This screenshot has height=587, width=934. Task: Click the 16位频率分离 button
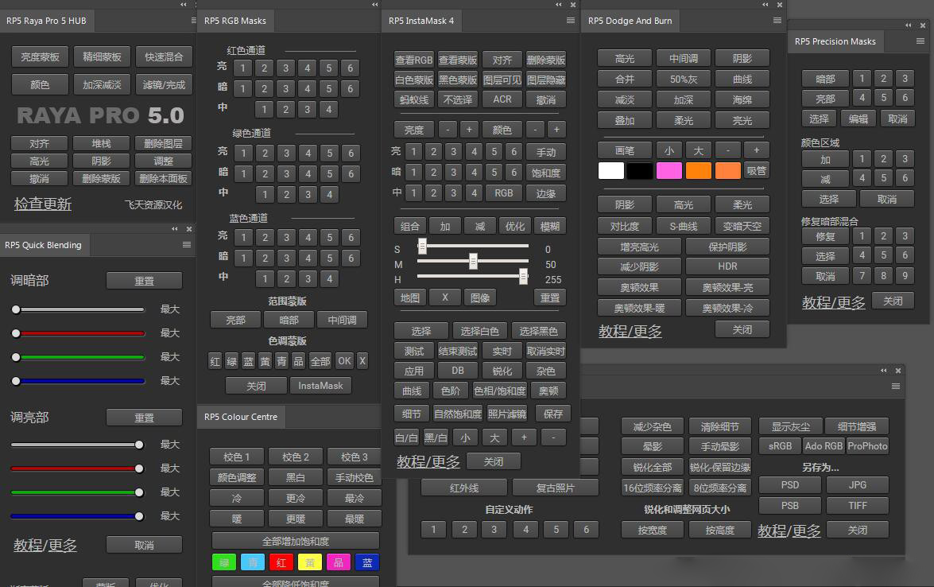pyautogui.click(x=653, y=488)
